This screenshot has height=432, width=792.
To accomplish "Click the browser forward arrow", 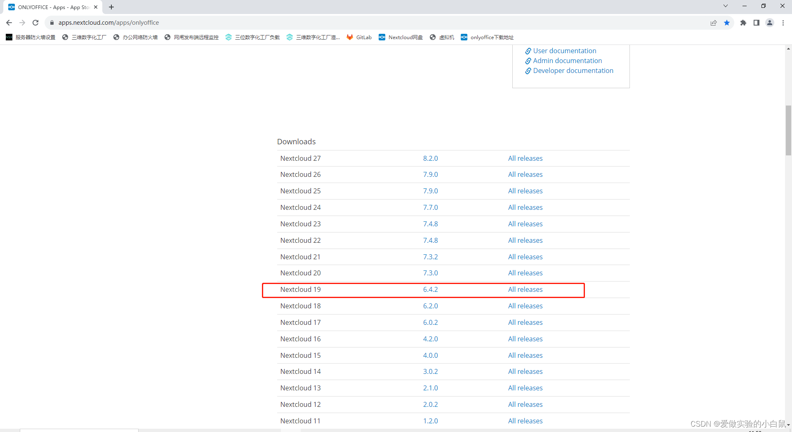I will click(x=22, y=23).
